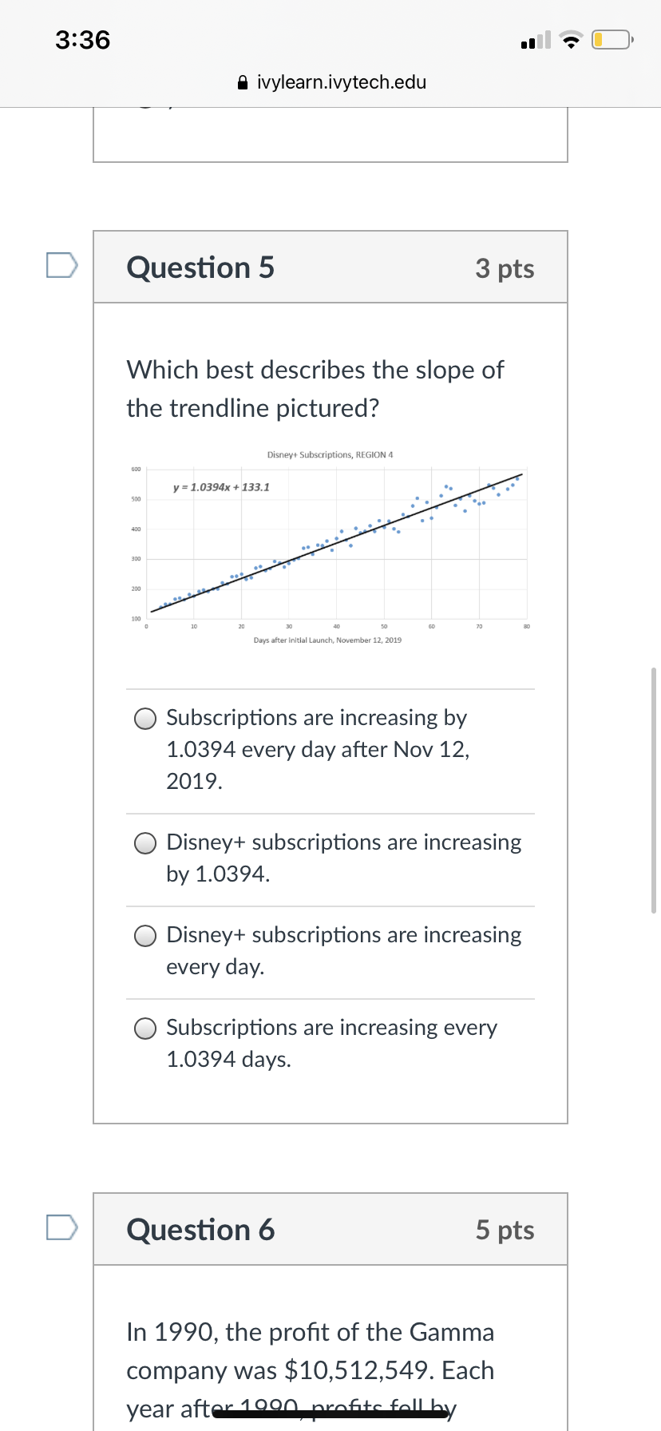Tap the "Which best describes the slope" question text
Viewport: 661px width, 1431px height.
click(x=315, y=389)
